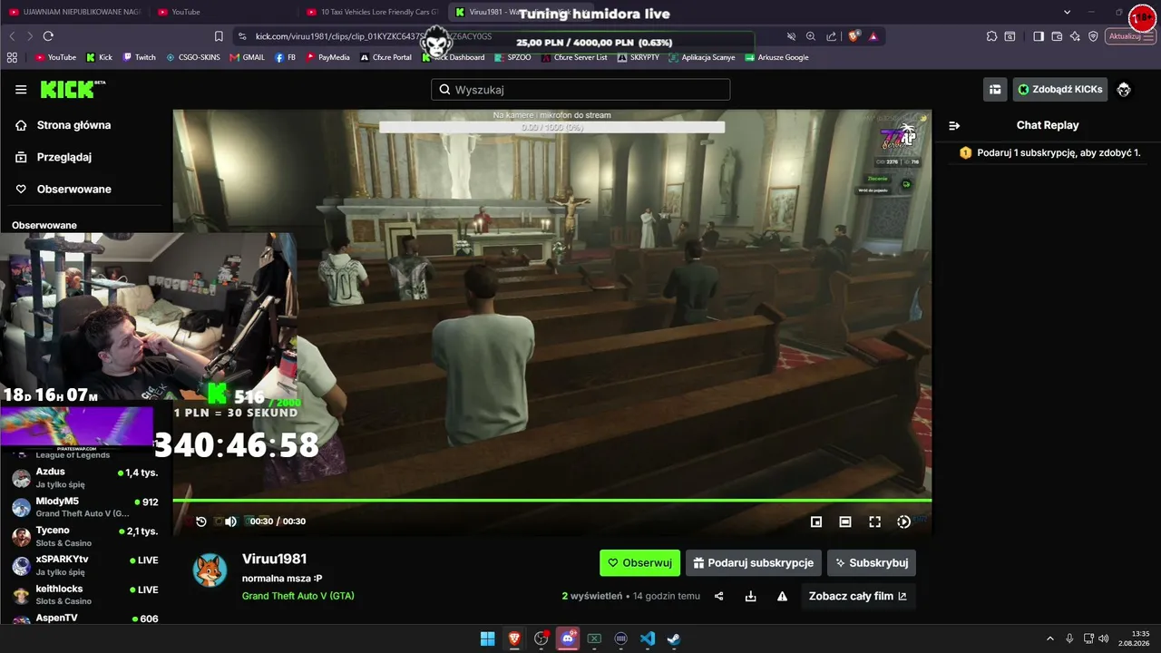Toggle theater mode
Viewport: 1161px width, 653px height.
point(845,521)
